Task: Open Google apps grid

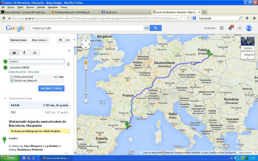Action: [222, 28]
